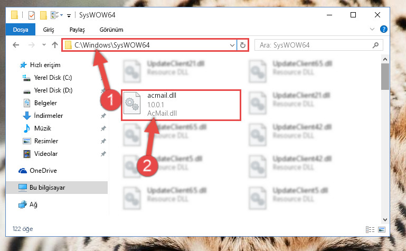Viewport: 406px width, 251px height.
Task: Click the search magnifier icon
Action: click(375, 45)
